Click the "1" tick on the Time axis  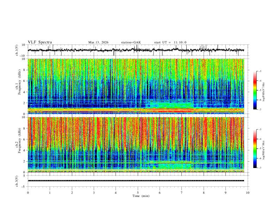click(x=50, y=193)
